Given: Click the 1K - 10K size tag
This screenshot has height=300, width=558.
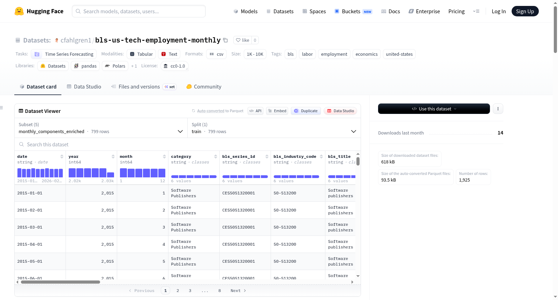Looking at the screenshot, I should [x=255, y=54].
